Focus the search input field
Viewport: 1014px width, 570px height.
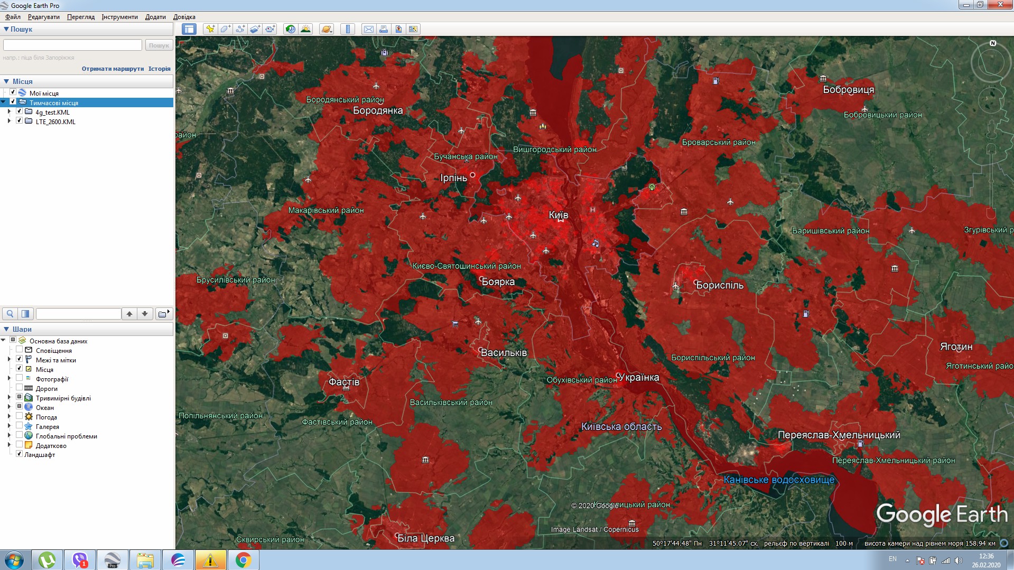73,45
